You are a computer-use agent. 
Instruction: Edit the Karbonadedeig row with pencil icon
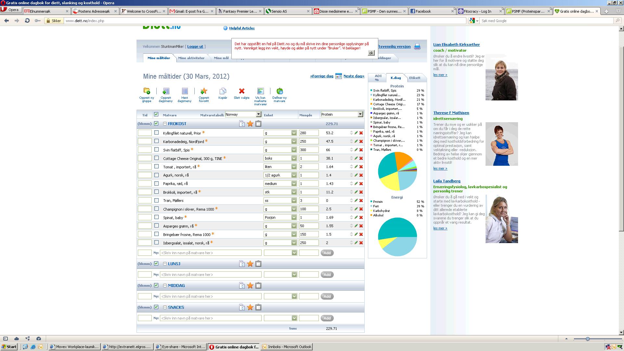tap(356, 141)
